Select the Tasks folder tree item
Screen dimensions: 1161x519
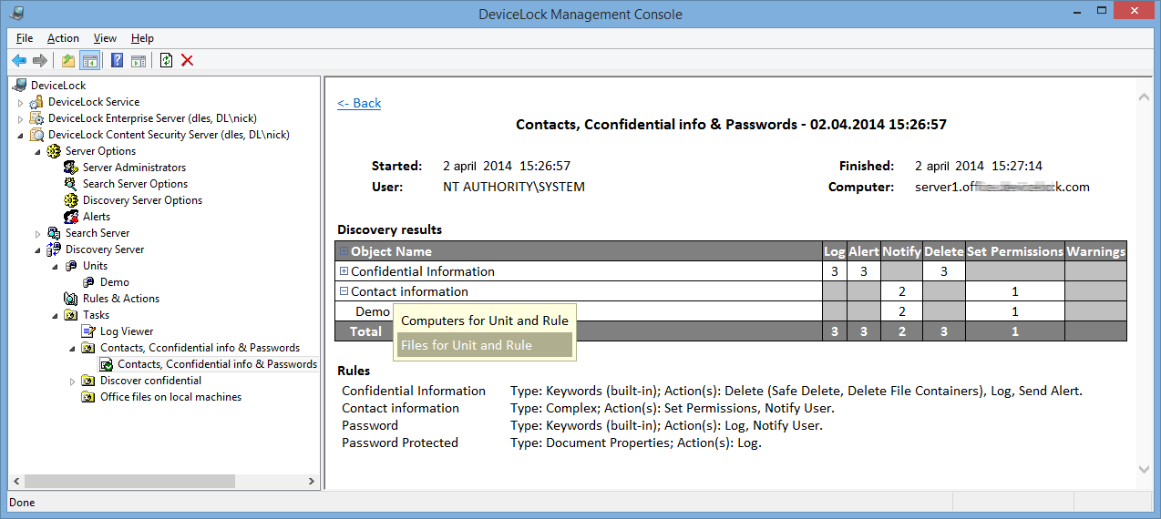(96, 315)
